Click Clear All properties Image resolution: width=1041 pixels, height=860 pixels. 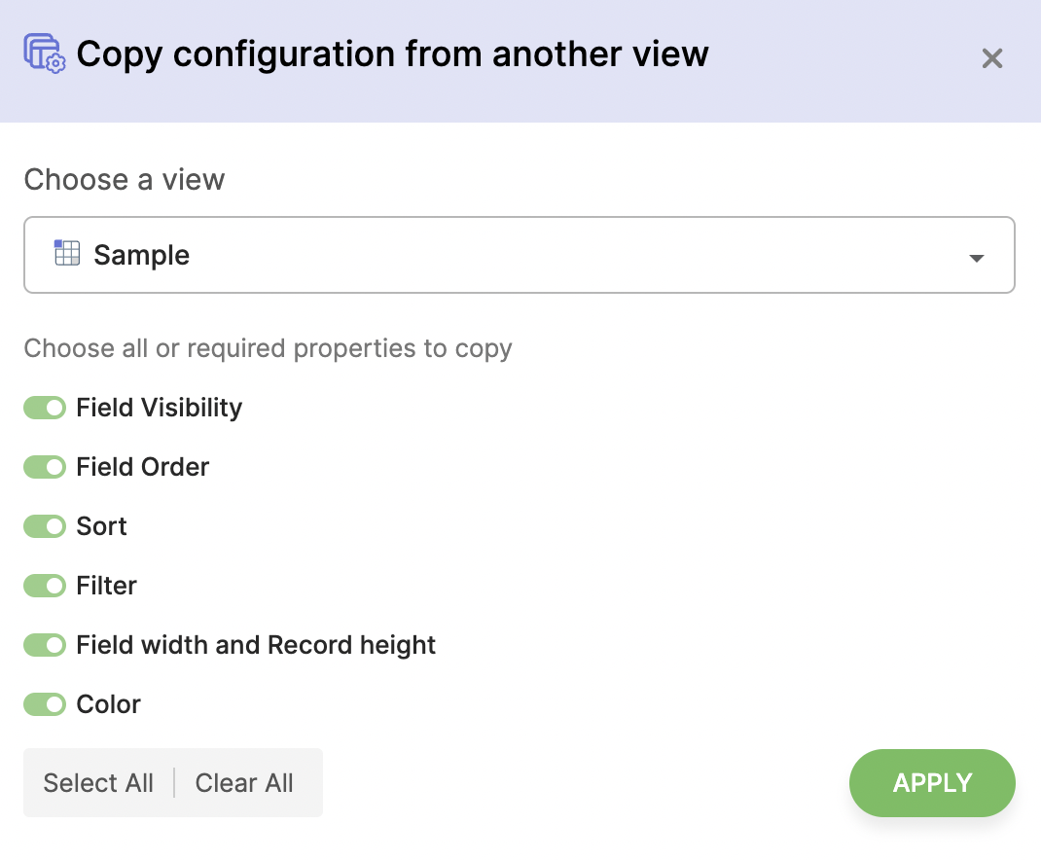tap(244, 783)
